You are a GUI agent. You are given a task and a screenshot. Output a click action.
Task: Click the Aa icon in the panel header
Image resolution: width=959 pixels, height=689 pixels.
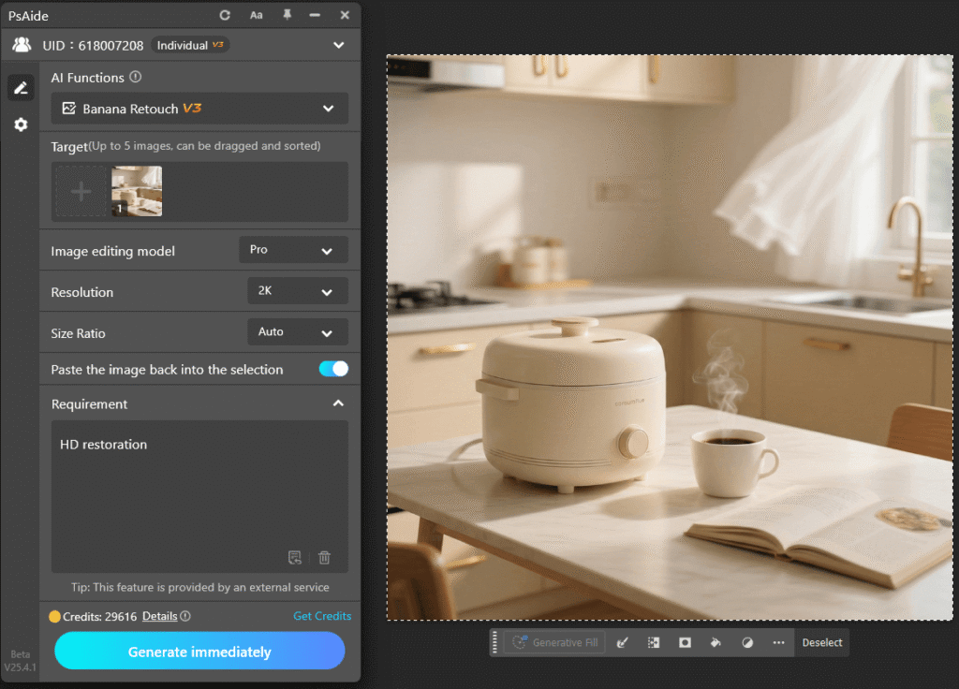[x=256, y=15]
